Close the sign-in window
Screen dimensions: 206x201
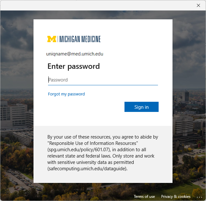point(198,5)
